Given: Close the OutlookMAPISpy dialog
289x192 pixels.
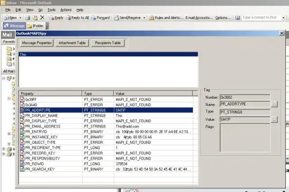Looking at the screenshot, I should click(281, 33).
